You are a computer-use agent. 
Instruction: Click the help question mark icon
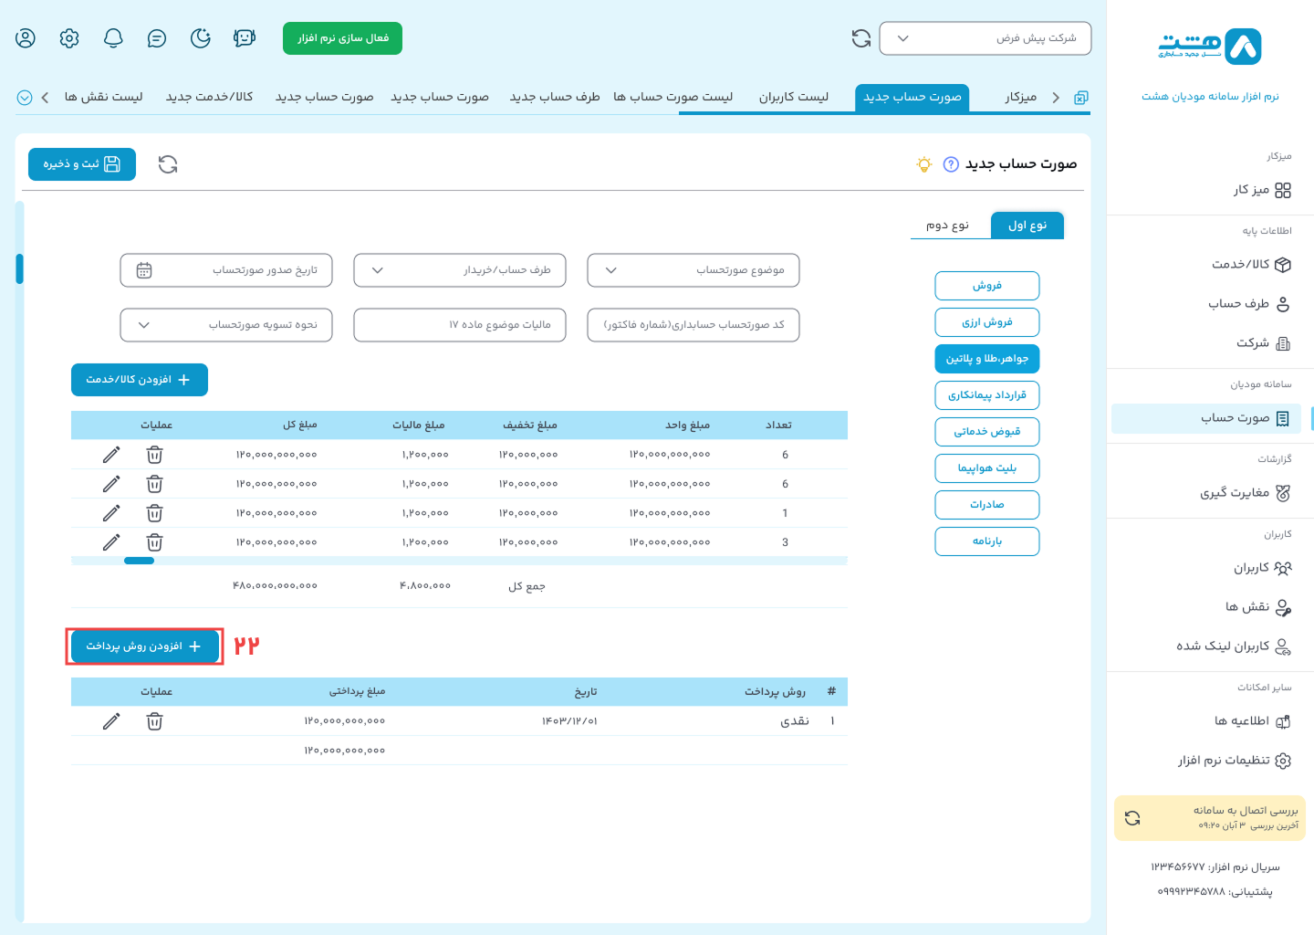point(951,164)
